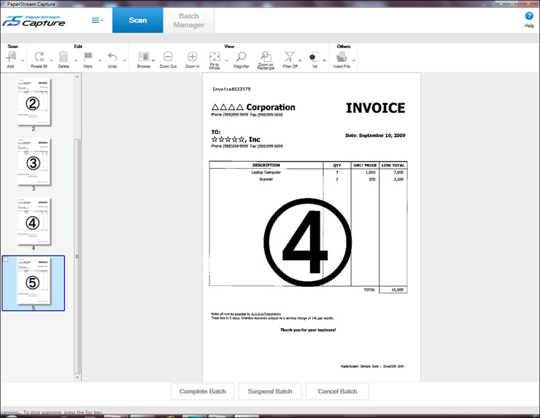540x418 pixels.
Task: Toggle the Filter Off button
Action: tap(290, 58)
